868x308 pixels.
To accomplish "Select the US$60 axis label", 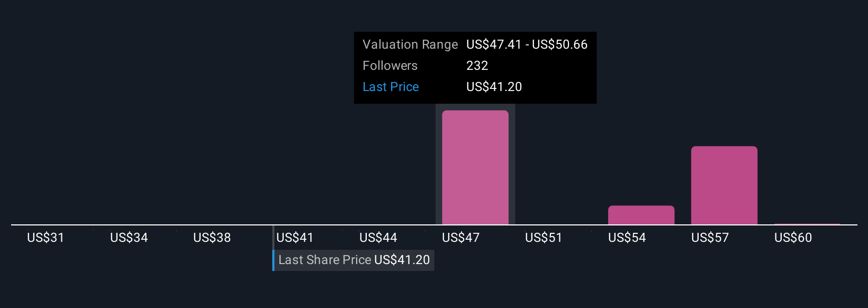I will pyautogui.click(x=793, y=238).
